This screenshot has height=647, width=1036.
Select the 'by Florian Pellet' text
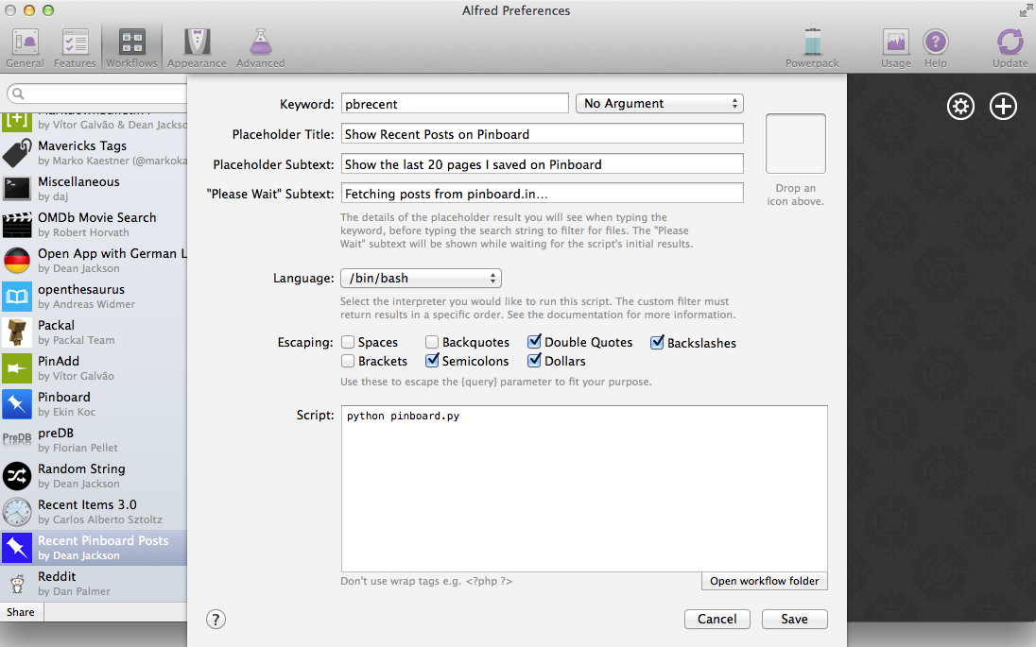tap(78, 448)
